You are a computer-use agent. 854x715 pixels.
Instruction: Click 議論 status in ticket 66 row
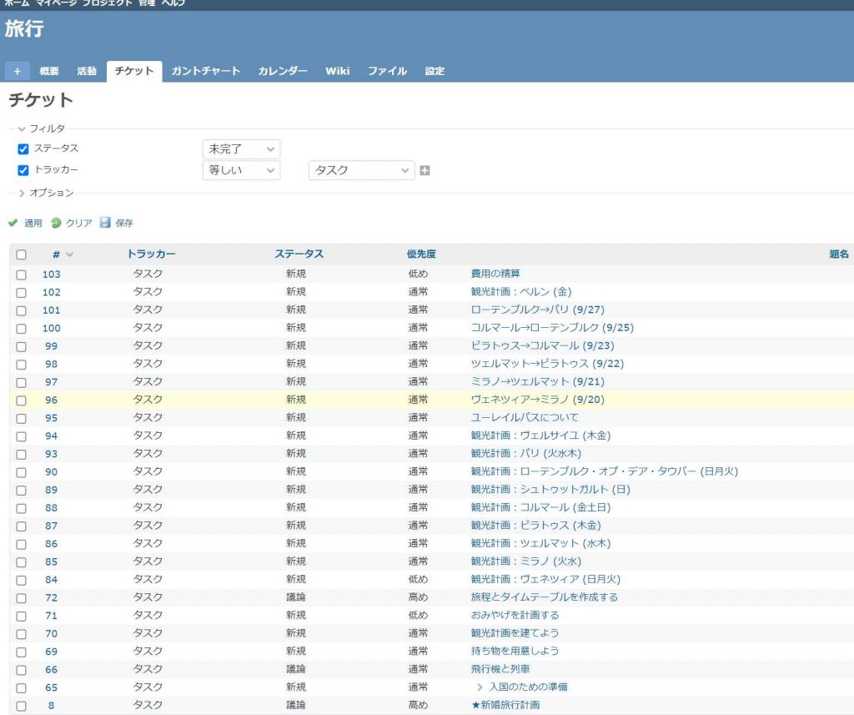[296, 669]
